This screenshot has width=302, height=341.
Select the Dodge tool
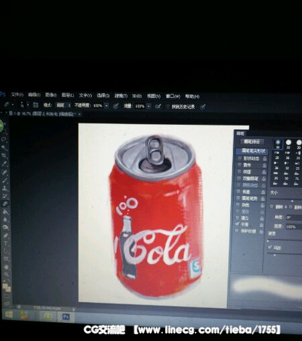[x=6, y=228]
